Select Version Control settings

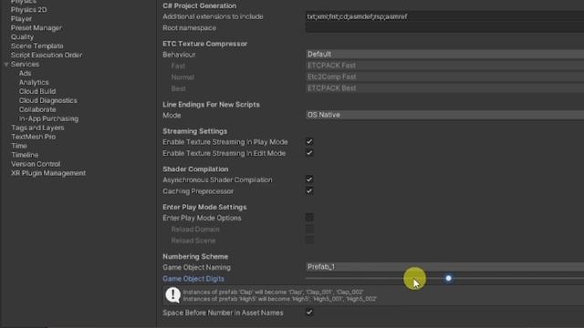(x=36, y=164)
